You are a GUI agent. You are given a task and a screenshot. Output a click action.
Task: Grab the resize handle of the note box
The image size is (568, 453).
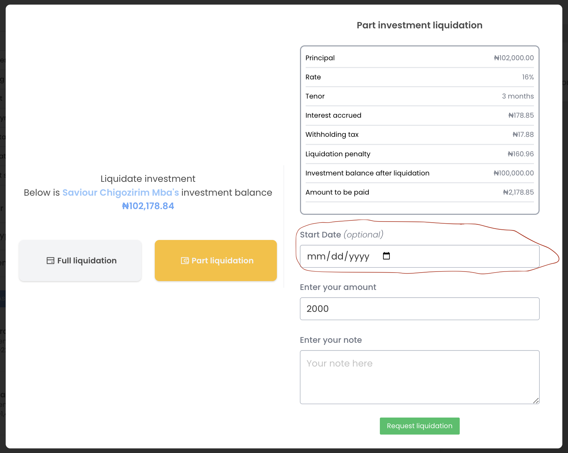[536, 401]
